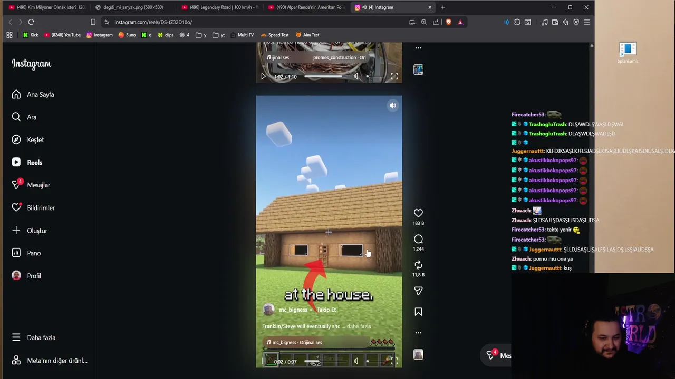Open the Reels section
Viewport: 675px width, 379px height.
coord(27,163)
